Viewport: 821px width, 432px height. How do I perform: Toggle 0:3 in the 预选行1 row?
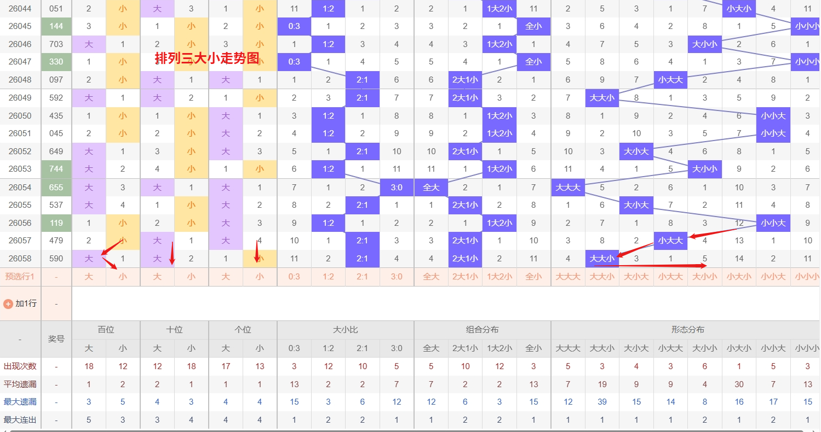point(294,277)
